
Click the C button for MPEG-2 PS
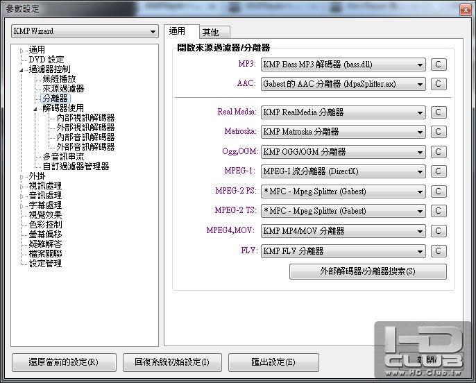pyautogui.click(x=439, y=191)
